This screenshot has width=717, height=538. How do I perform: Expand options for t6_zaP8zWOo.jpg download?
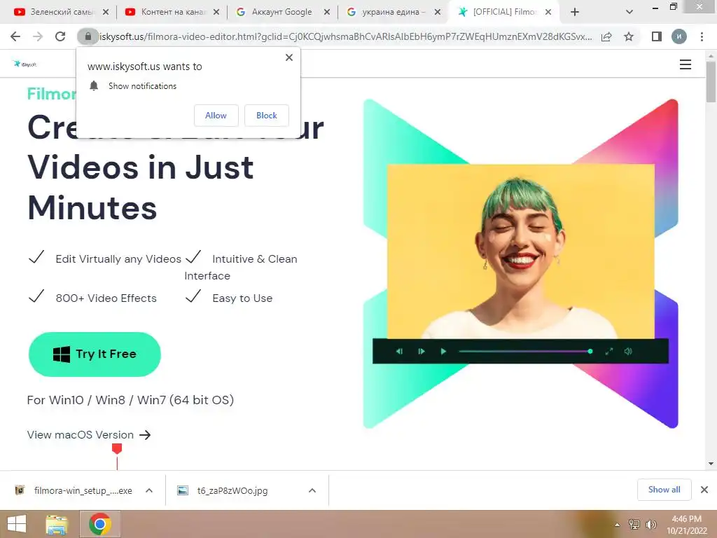pos(312,490)
